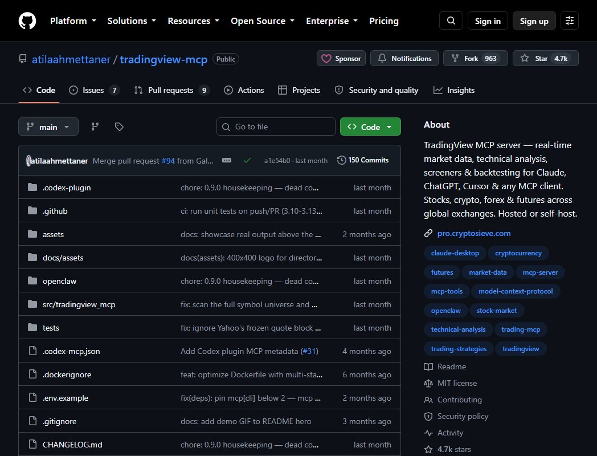Click the Sponsor button

(341, 58)
